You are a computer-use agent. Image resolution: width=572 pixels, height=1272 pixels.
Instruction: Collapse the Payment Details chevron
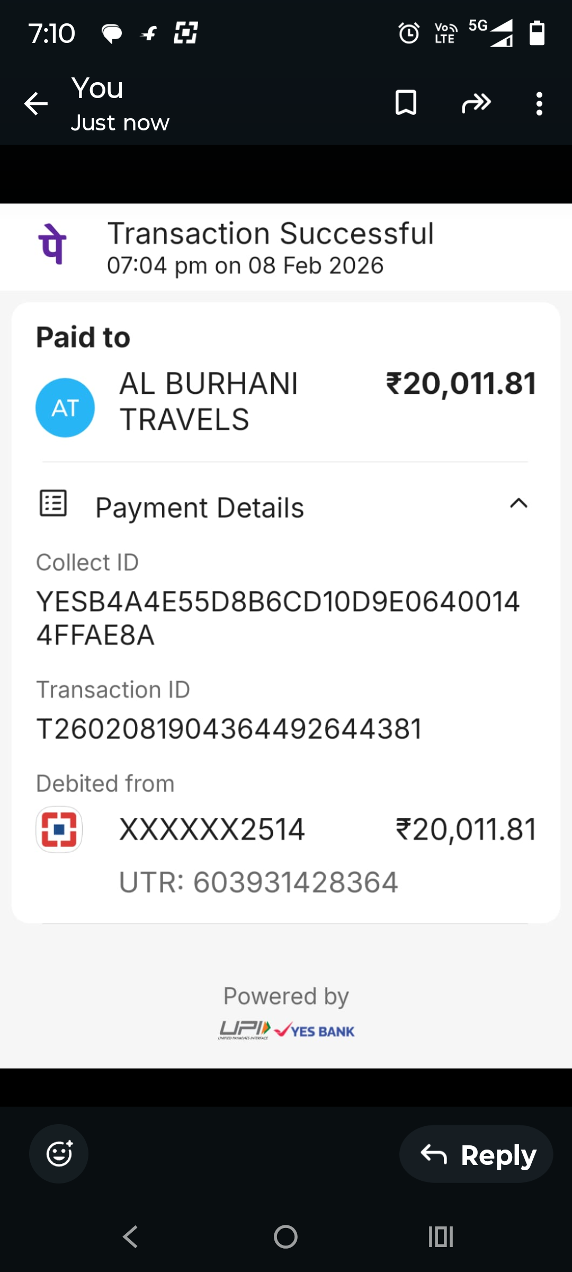(x=519, y=503)
